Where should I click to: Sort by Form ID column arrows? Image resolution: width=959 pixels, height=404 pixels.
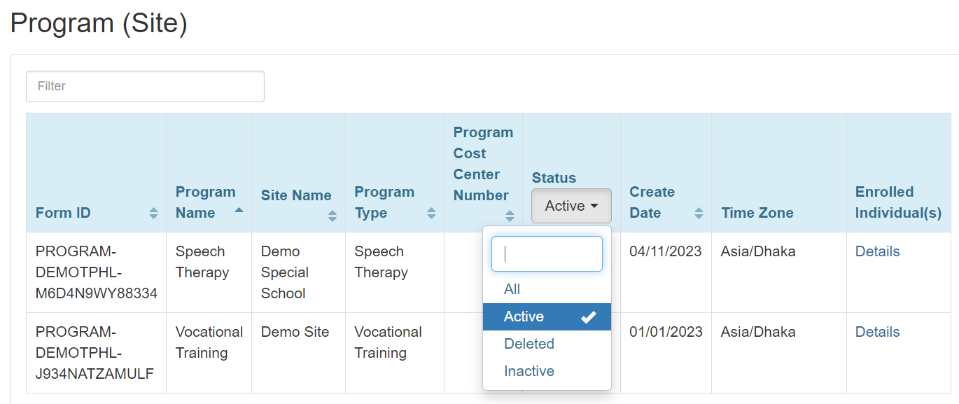coord(153,214)
